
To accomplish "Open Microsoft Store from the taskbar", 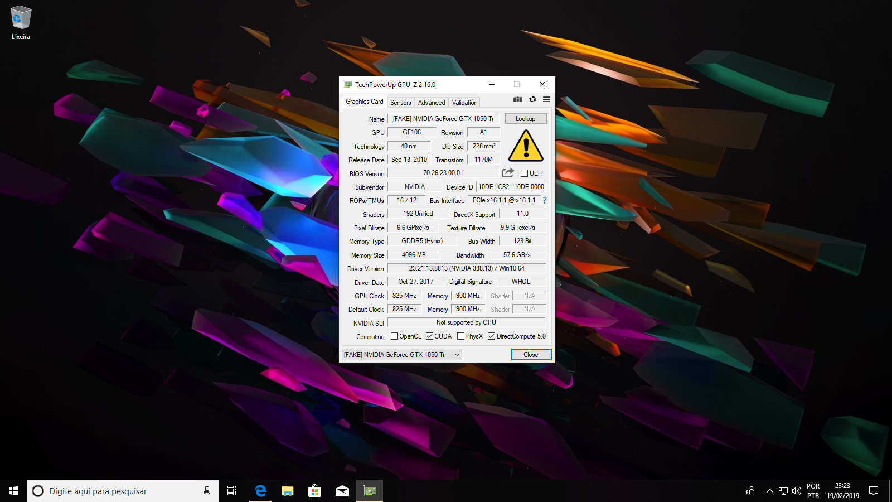I will [x=314, y=491].
